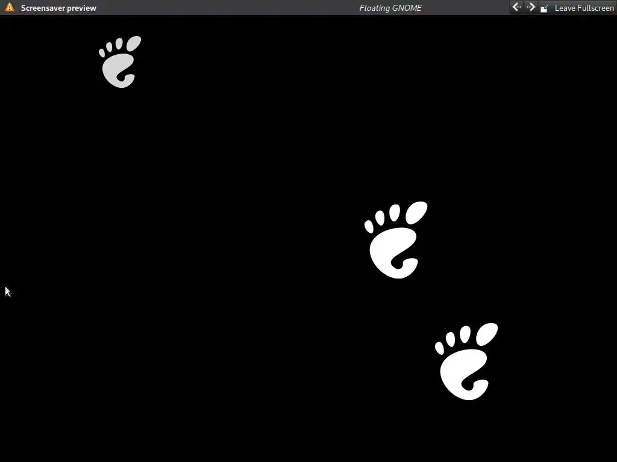Image resolution: width=617 pixels, height=462 pixels.
Task: Click the warning icon beside Screensaver preview
Action: (x=10, y=7)
